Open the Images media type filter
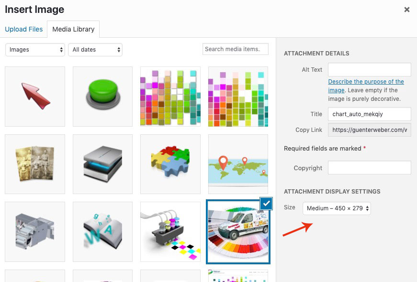Viewport: 417px width, 282px height. [35, 50]
